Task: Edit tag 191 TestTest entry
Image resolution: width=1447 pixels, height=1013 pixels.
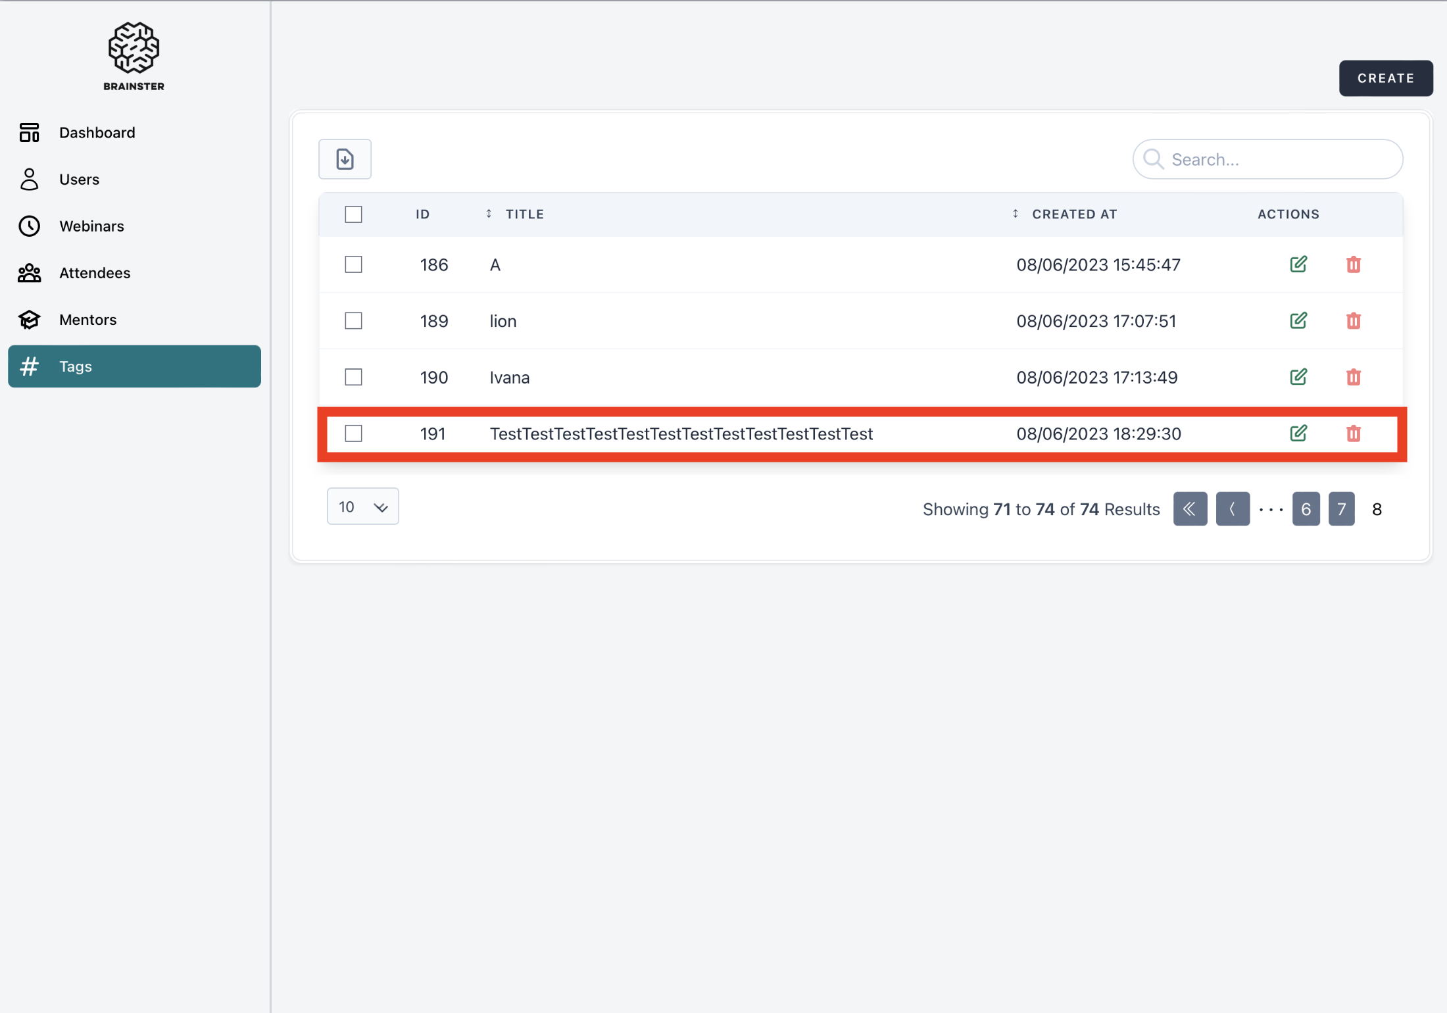Action: click(1298, 433)
